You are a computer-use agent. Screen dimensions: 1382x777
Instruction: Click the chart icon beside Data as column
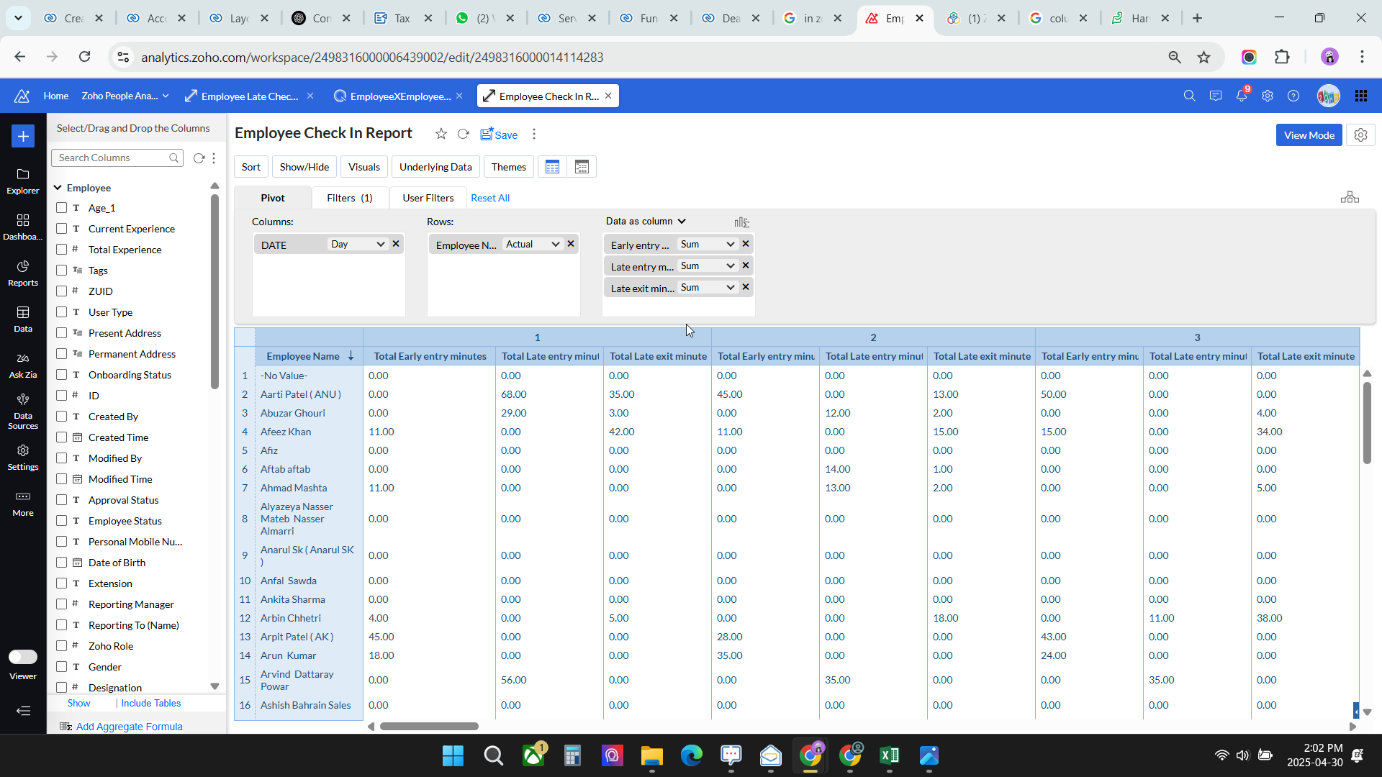coord(741,222)
